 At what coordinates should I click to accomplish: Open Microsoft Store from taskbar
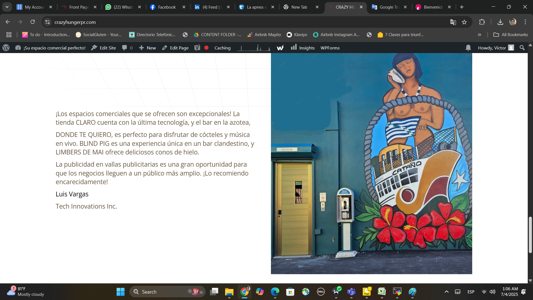point(290,292)
